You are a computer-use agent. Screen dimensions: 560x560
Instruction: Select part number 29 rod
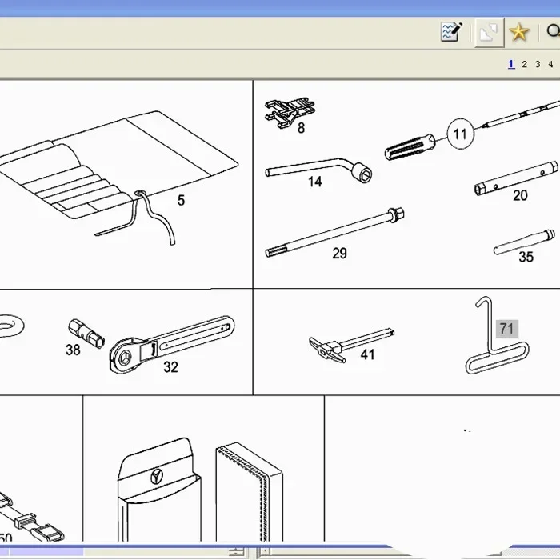(x=339, y=254)
